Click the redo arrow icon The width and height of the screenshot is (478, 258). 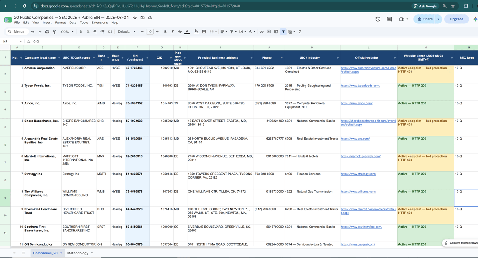coord(40,32)
